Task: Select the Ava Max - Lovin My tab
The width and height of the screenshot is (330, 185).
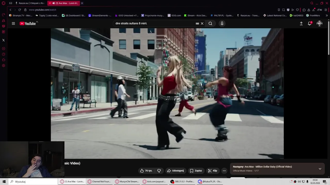Action: (63, 3)
